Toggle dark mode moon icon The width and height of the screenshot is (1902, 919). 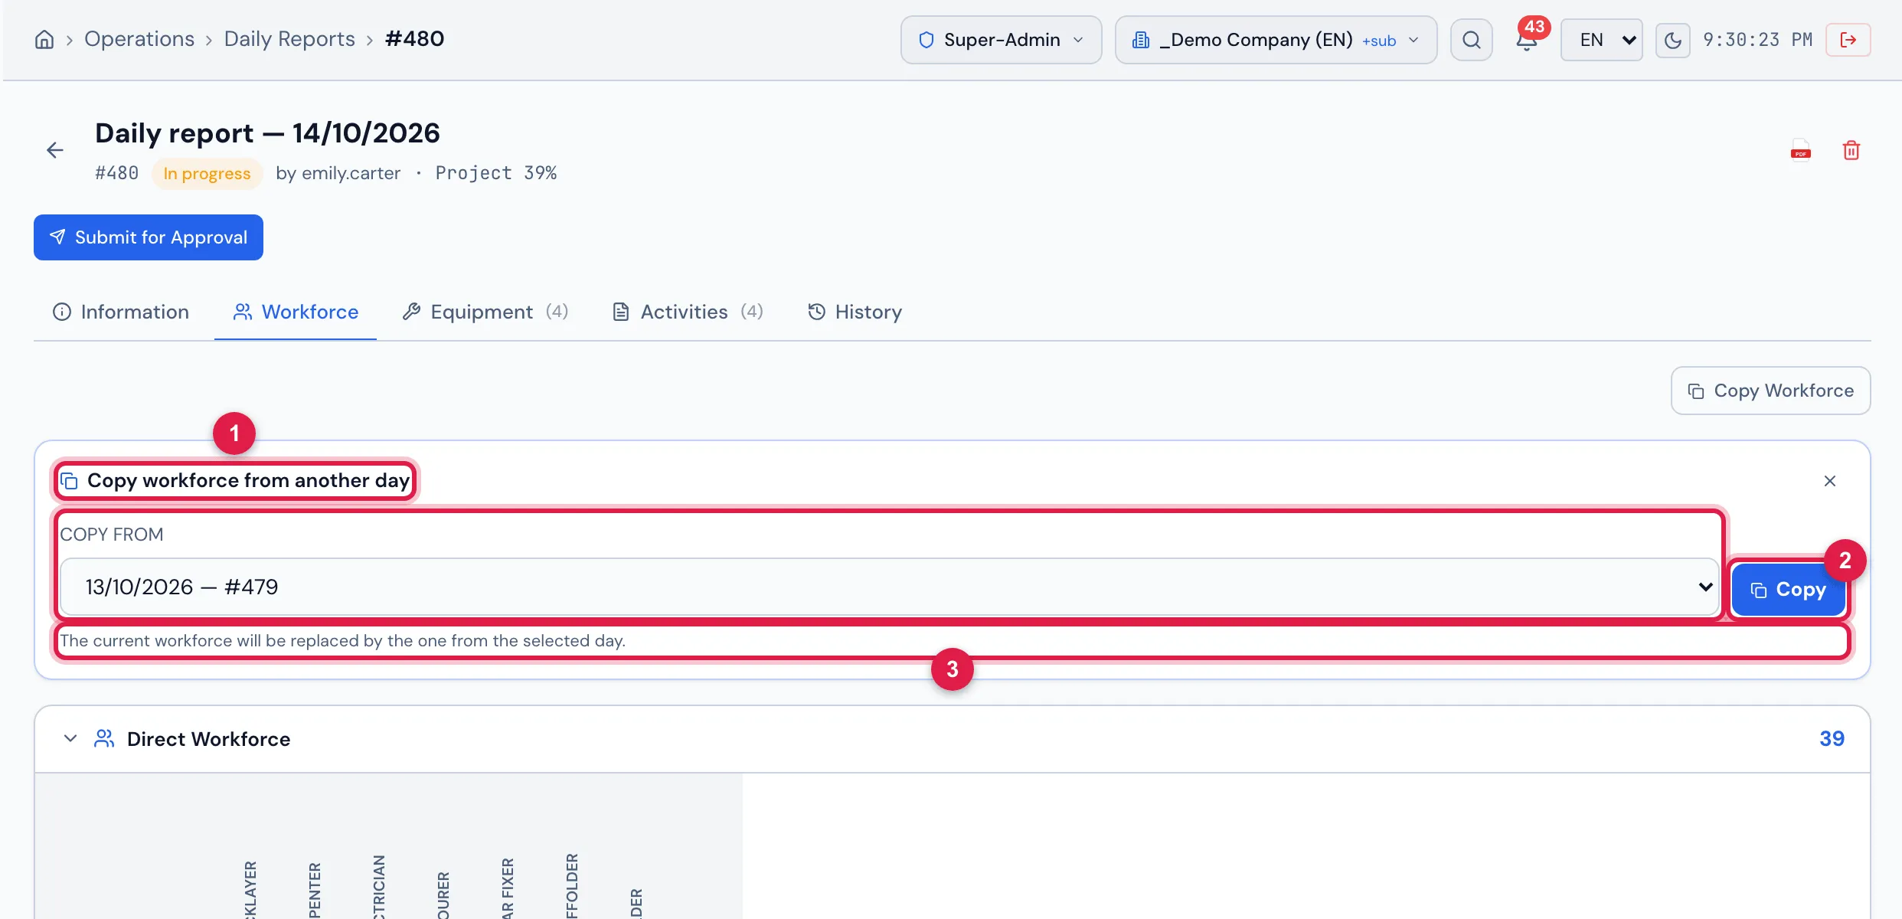pos(1672,40)
